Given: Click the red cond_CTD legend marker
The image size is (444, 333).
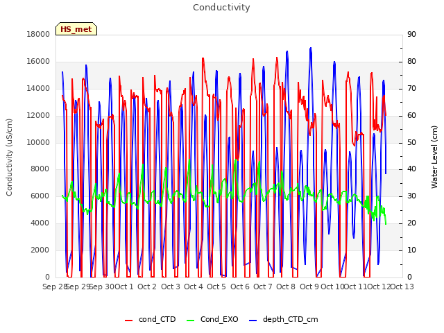Looking at the screenshot, I should [128, 321].
